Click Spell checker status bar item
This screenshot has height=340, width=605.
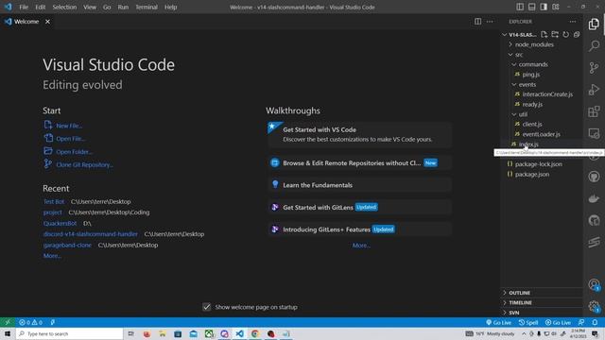(x=528, y=322)
